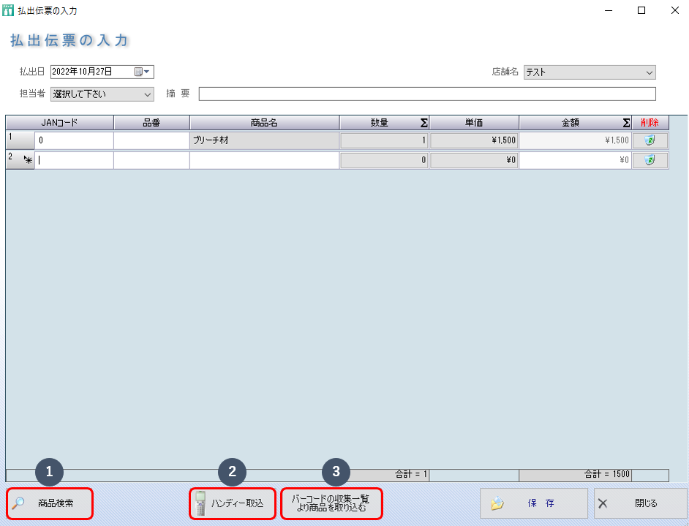
Task: Click the ハンディー取込 handheld scanner button
Action: 233,503
